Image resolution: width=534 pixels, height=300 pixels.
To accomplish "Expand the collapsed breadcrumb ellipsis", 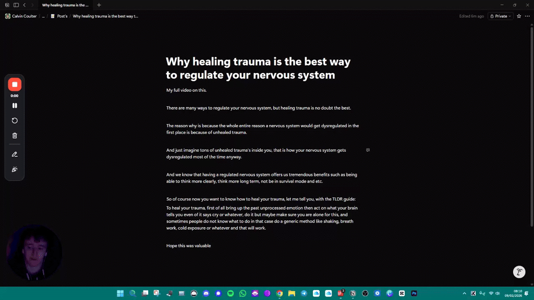I will [44, 16].
